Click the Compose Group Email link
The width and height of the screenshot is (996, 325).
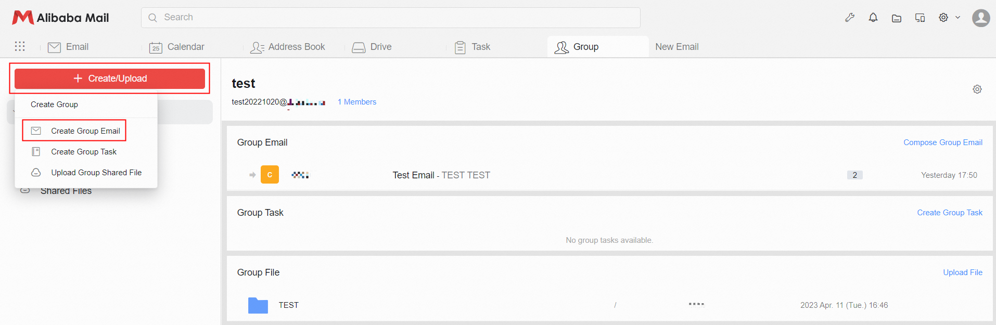pyautogui.click(x=942, y=142)
